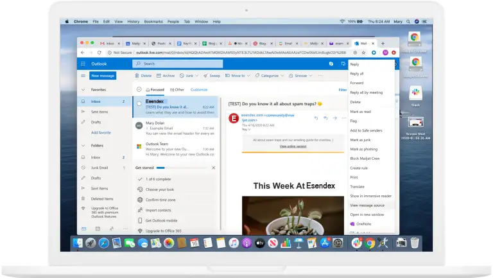Open the Bookmarks menu
This screenshot has width=493, height=278.
[x=153, y=22]
